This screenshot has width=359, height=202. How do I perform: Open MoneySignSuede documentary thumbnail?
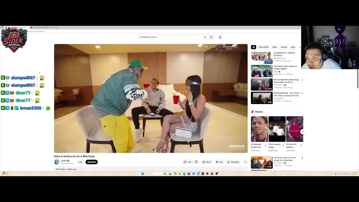tap(262, 98)
